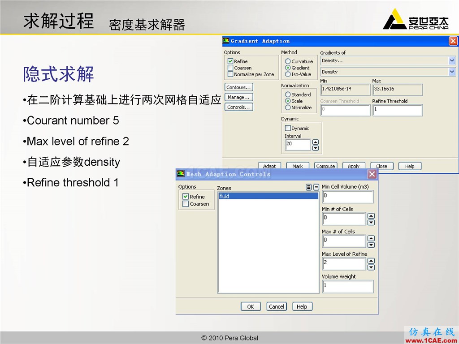
Task: Open Help in Gradient Adaption
Action: (410, 166)
